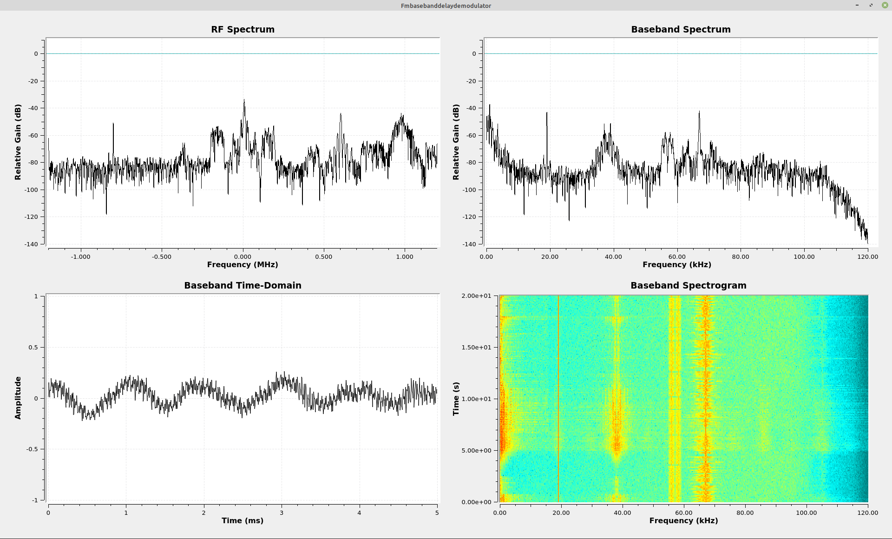Click the Baseband Spectrum Relative Gain (dB) label
This screenshot has width=892, height=539.
click(456, 142)
